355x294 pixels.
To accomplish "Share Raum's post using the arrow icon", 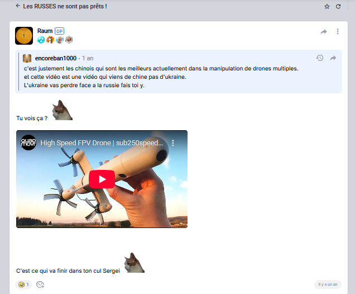I will click(x=324, y=32).
